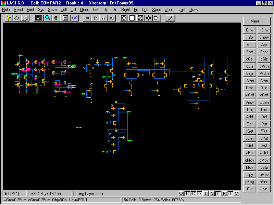Click Draw in the menu bar
274x205 pixels.
coord(194,10)
